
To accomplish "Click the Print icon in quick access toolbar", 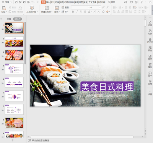I will pyautogui.click(x=24, y=2).
